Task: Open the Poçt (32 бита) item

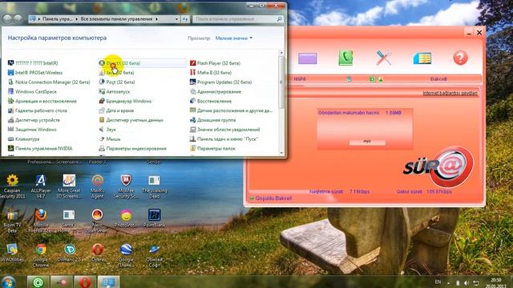Action: tap(117, 82)
